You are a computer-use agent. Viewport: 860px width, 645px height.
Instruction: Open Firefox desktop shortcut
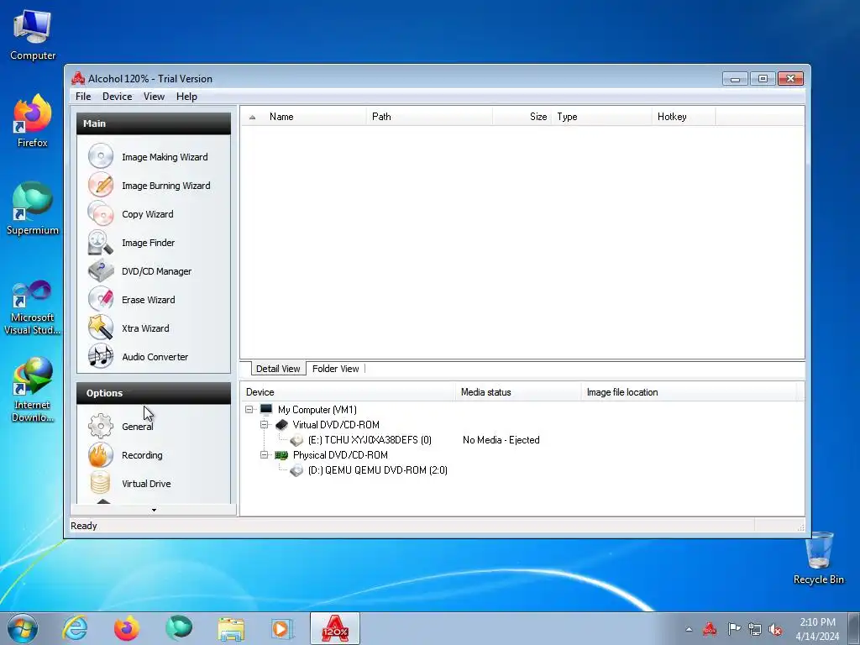(x=33, y=121)
